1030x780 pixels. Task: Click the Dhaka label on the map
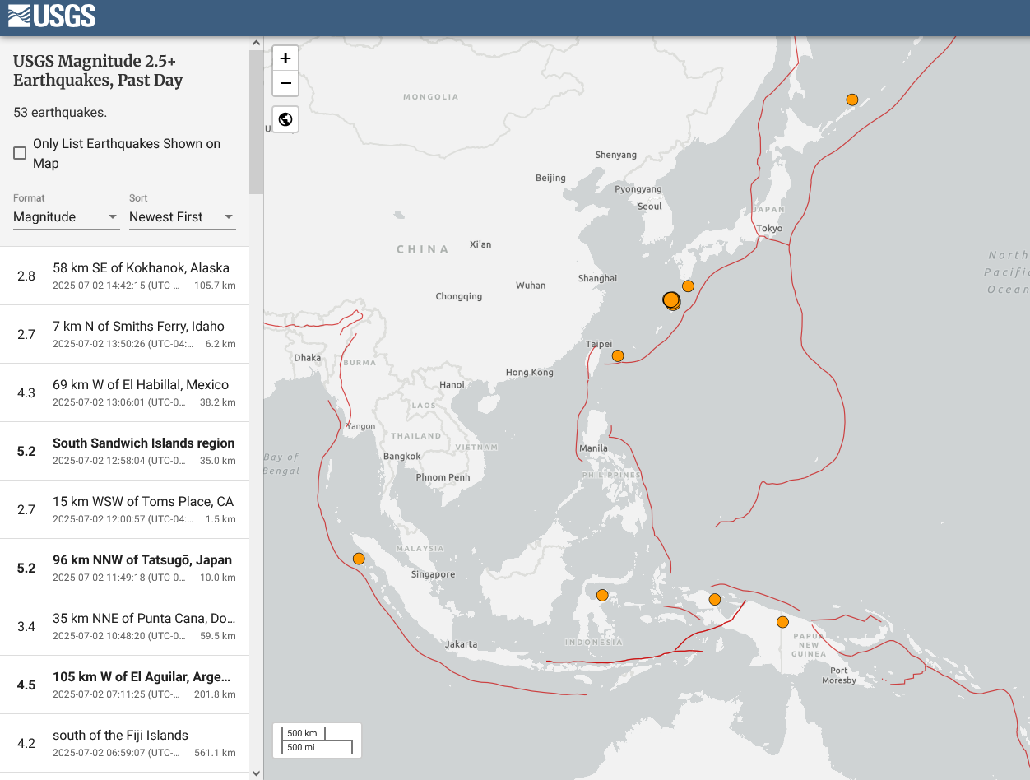[308, 358]
